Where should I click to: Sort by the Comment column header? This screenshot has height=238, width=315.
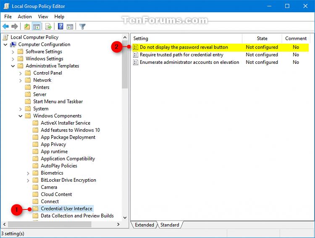[x=296, y=38]
